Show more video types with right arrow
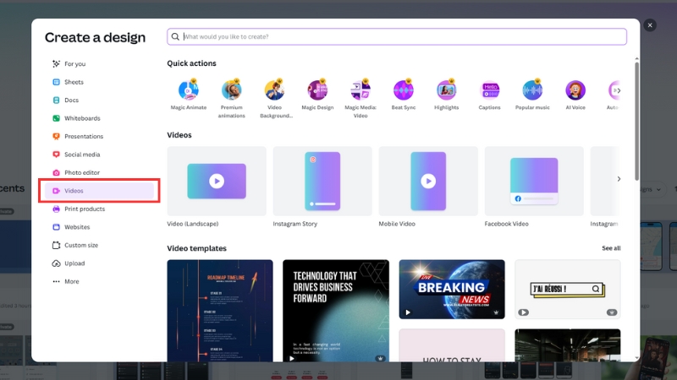The height and width of the screenshot is (380, 677). [x=619, y=179]
